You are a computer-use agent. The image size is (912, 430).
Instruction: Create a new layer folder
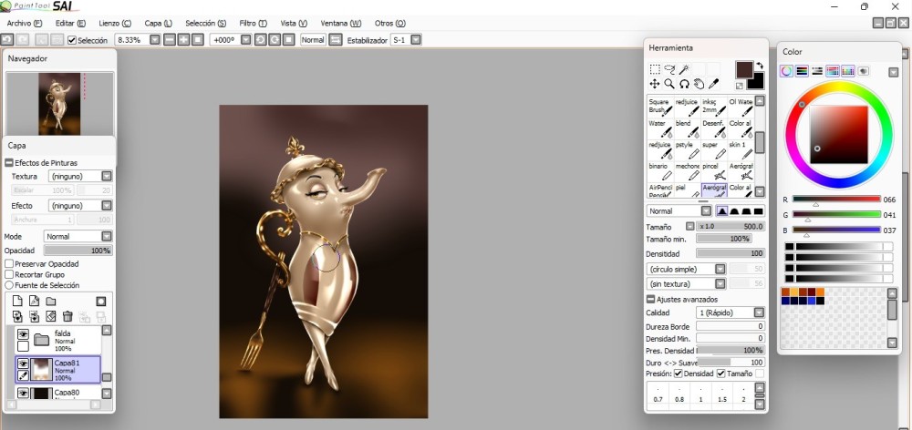50,301
